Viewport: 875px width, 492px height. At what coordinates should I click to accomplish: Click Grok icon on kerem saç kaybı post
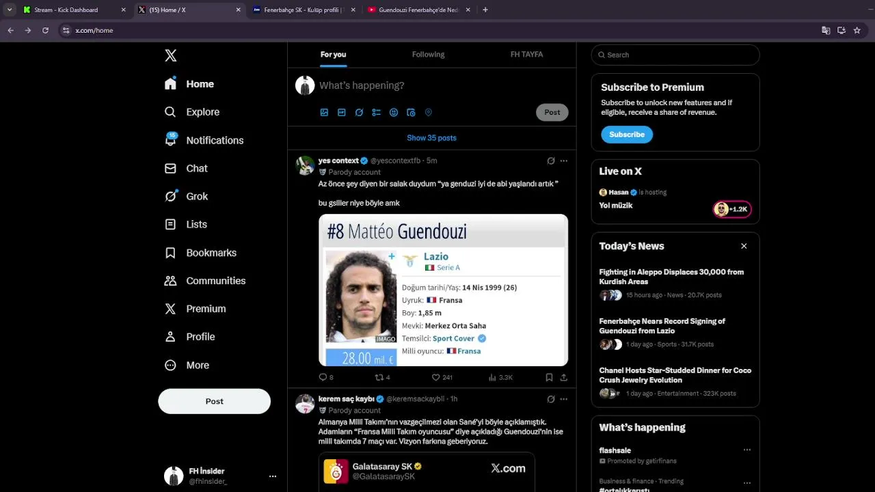[551, 399]
